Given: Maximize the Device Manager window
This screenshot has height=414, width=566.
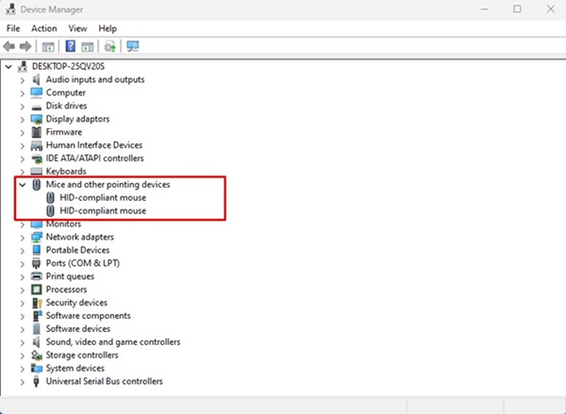Looking at the screenshot, I should click(517, 9).
